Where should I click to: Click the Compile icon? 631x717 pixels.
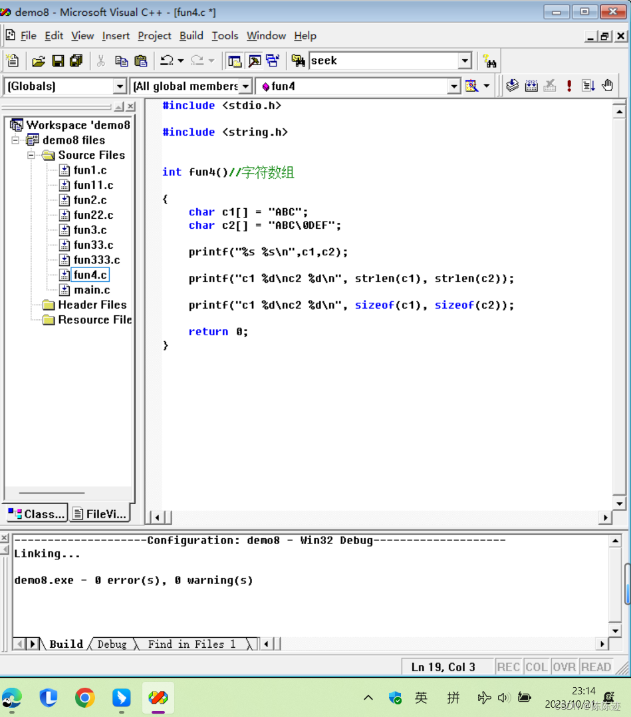click(513, 86)
